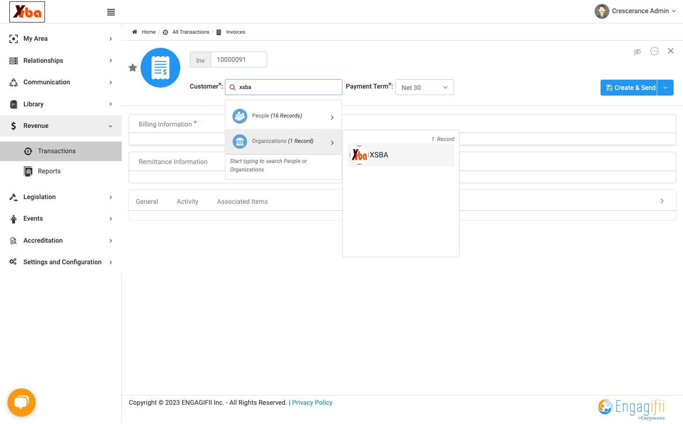Click the favorite star icon
This screenshot has height=424, width=683.
click(x=133, y=68)
